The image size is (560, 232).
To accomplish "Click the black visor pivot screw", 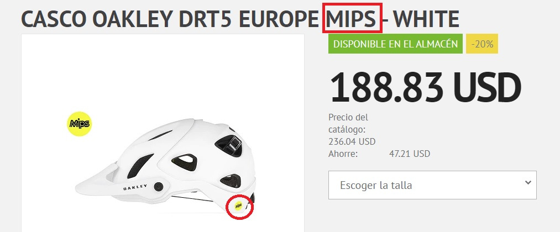I will (159, 186).
